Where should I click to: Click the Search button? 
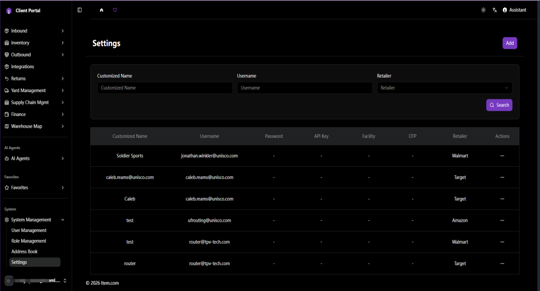click(x=499, y=105)
